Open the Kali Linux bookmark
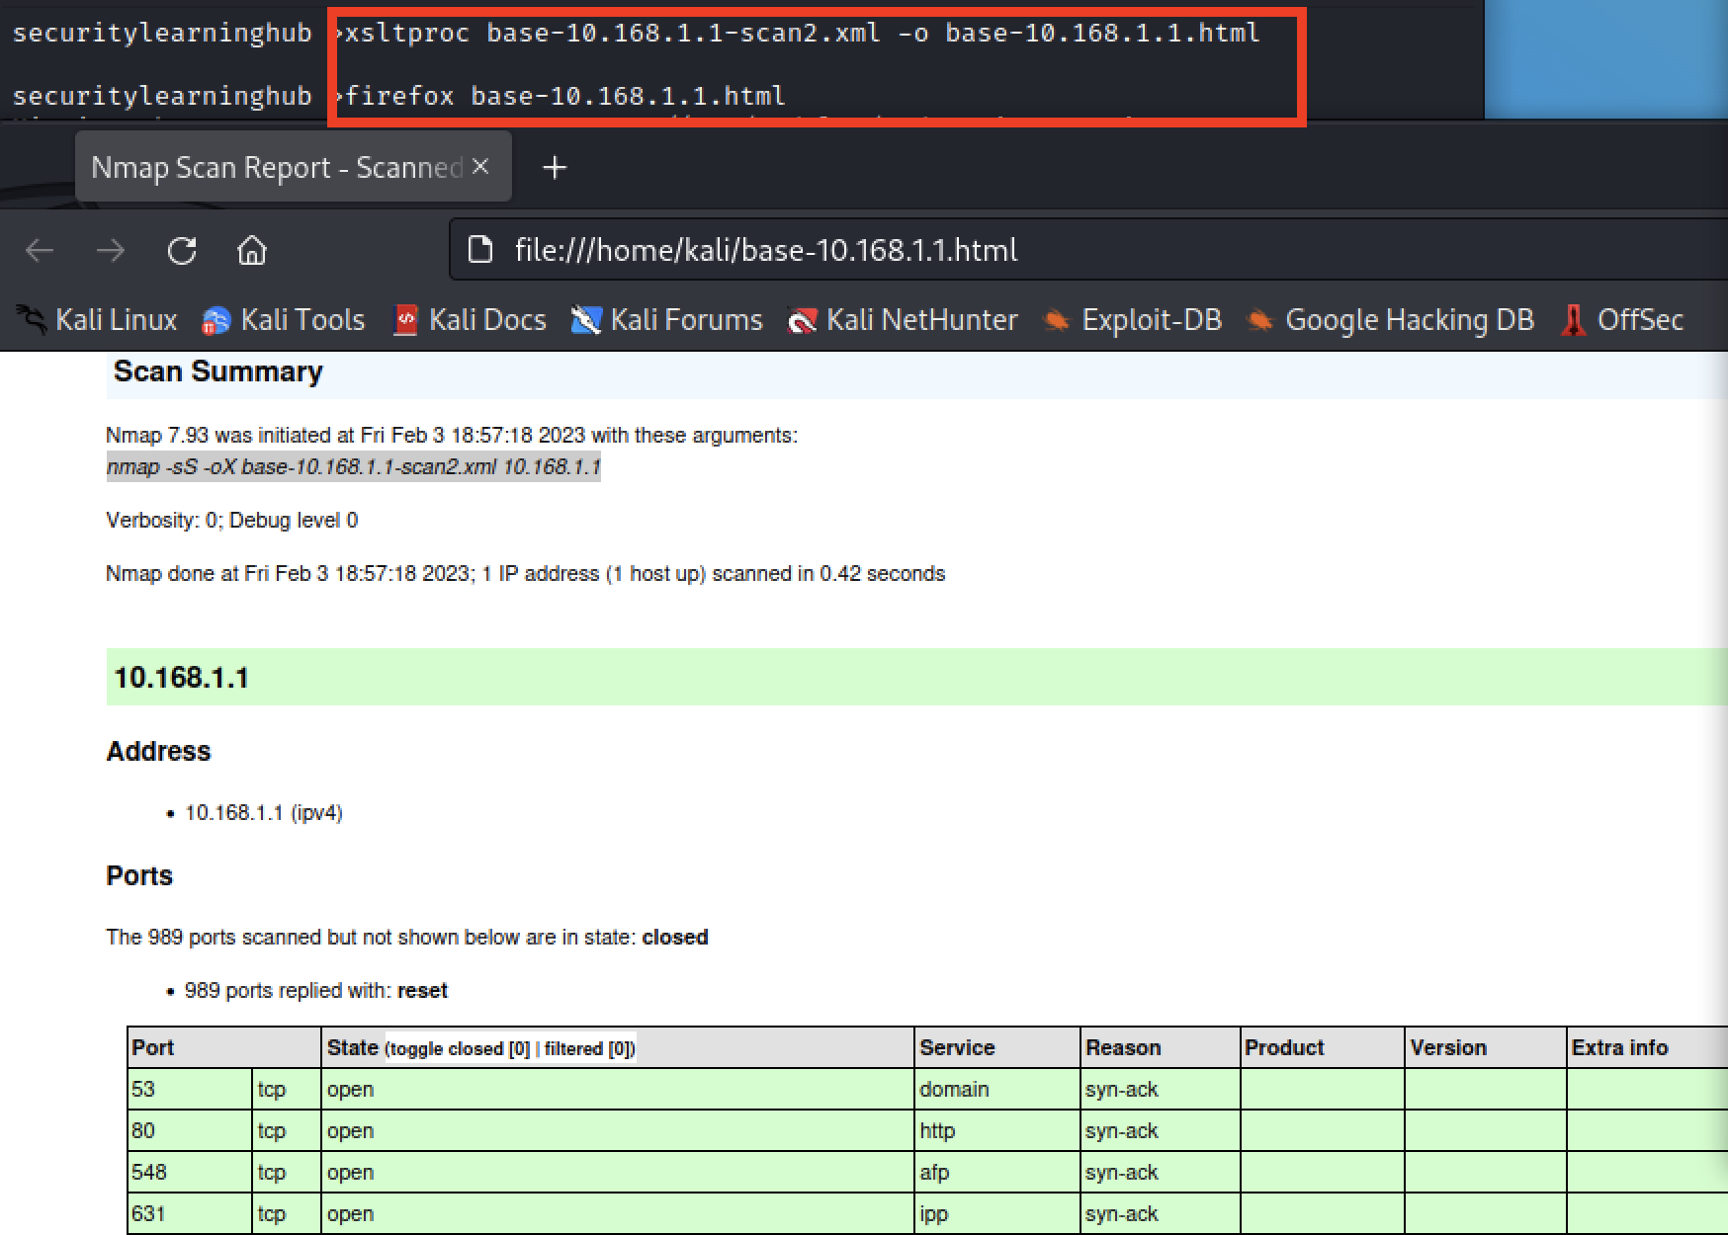The height and width of the screenshot is (1235, 1728). (x=97, y=320)
